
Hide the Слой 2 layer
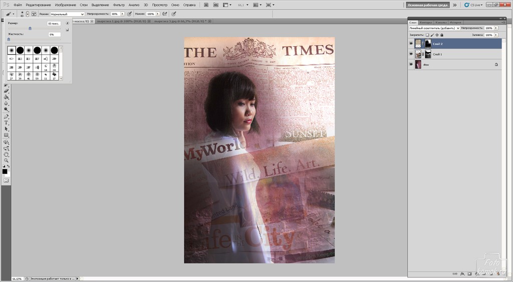tap(411, 44)
